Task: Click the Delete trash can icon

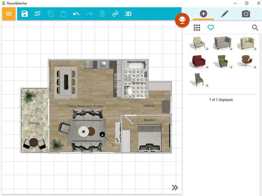Action: 102,14
